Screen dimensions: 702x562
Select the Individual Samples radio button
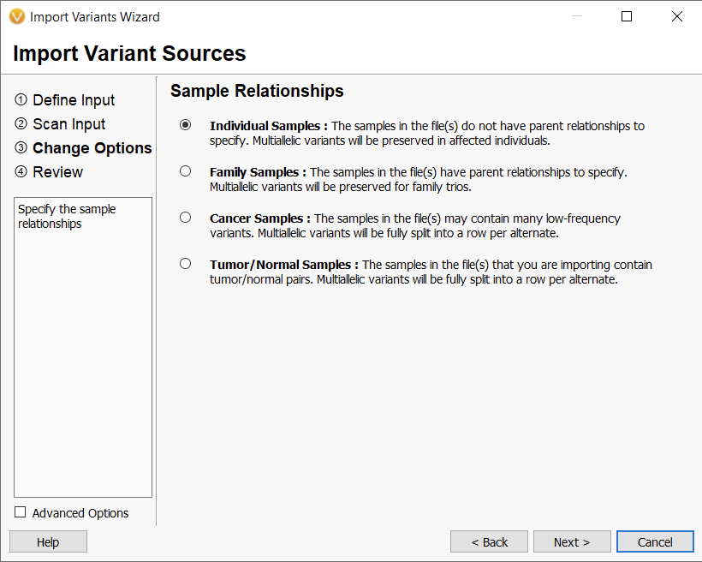(186, 124)
